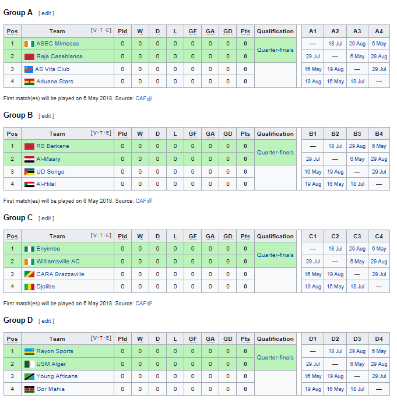Viewport: 397px width, 402px height.
Task: Open the Al-Masry team link
Action: coord(48,159)
